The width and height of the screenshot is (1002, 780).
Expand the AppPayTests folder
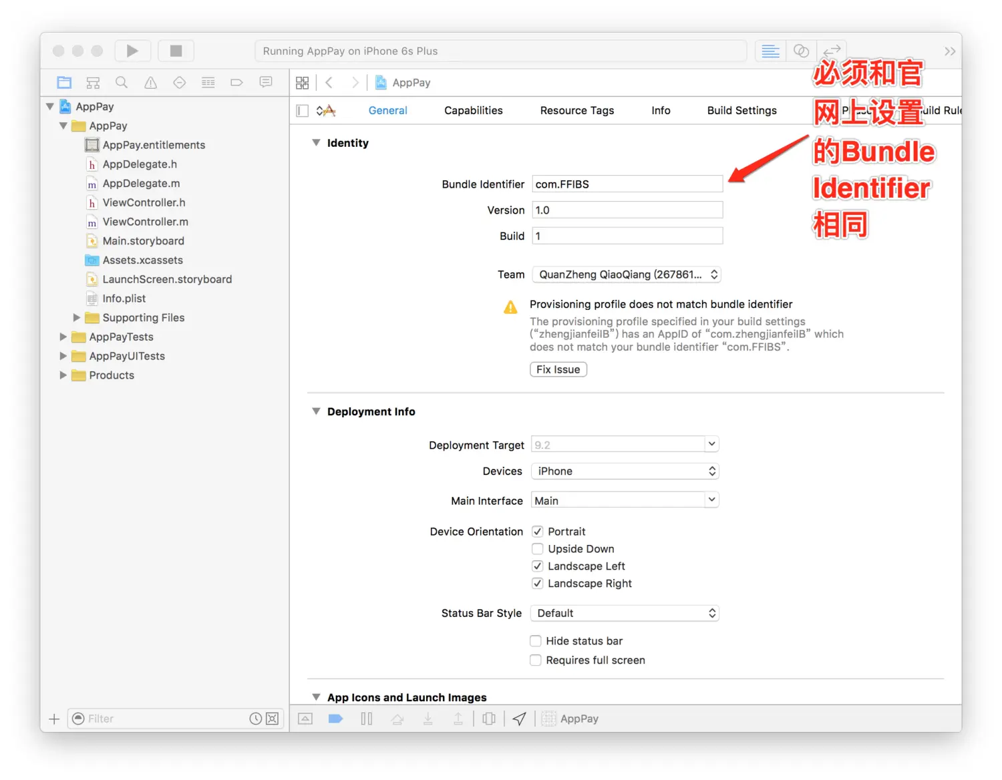pos(63,337)
